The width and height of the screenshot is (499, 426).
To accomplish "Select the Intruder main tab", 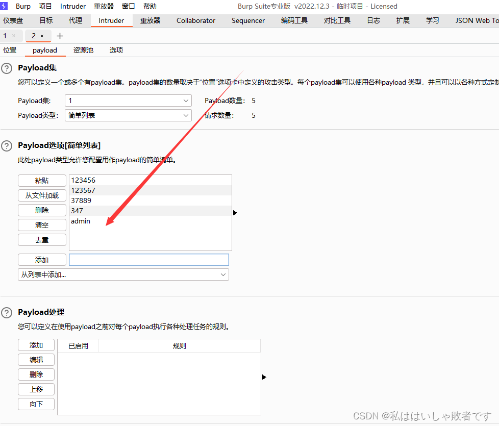I will (111, 21).
